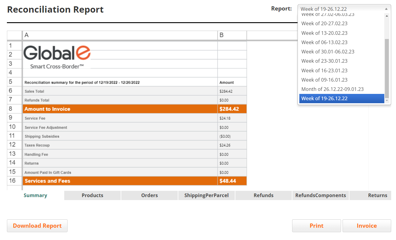Switch to ShippingPerParcel tab
396x240 pixels.
[x=207, y=195]
